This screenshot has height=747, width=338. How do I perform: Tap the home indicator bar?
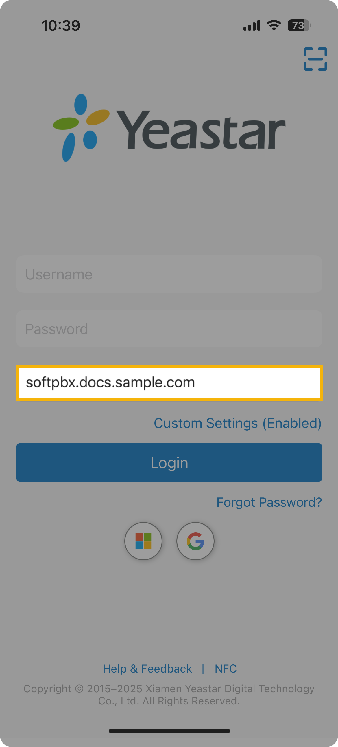169,731
